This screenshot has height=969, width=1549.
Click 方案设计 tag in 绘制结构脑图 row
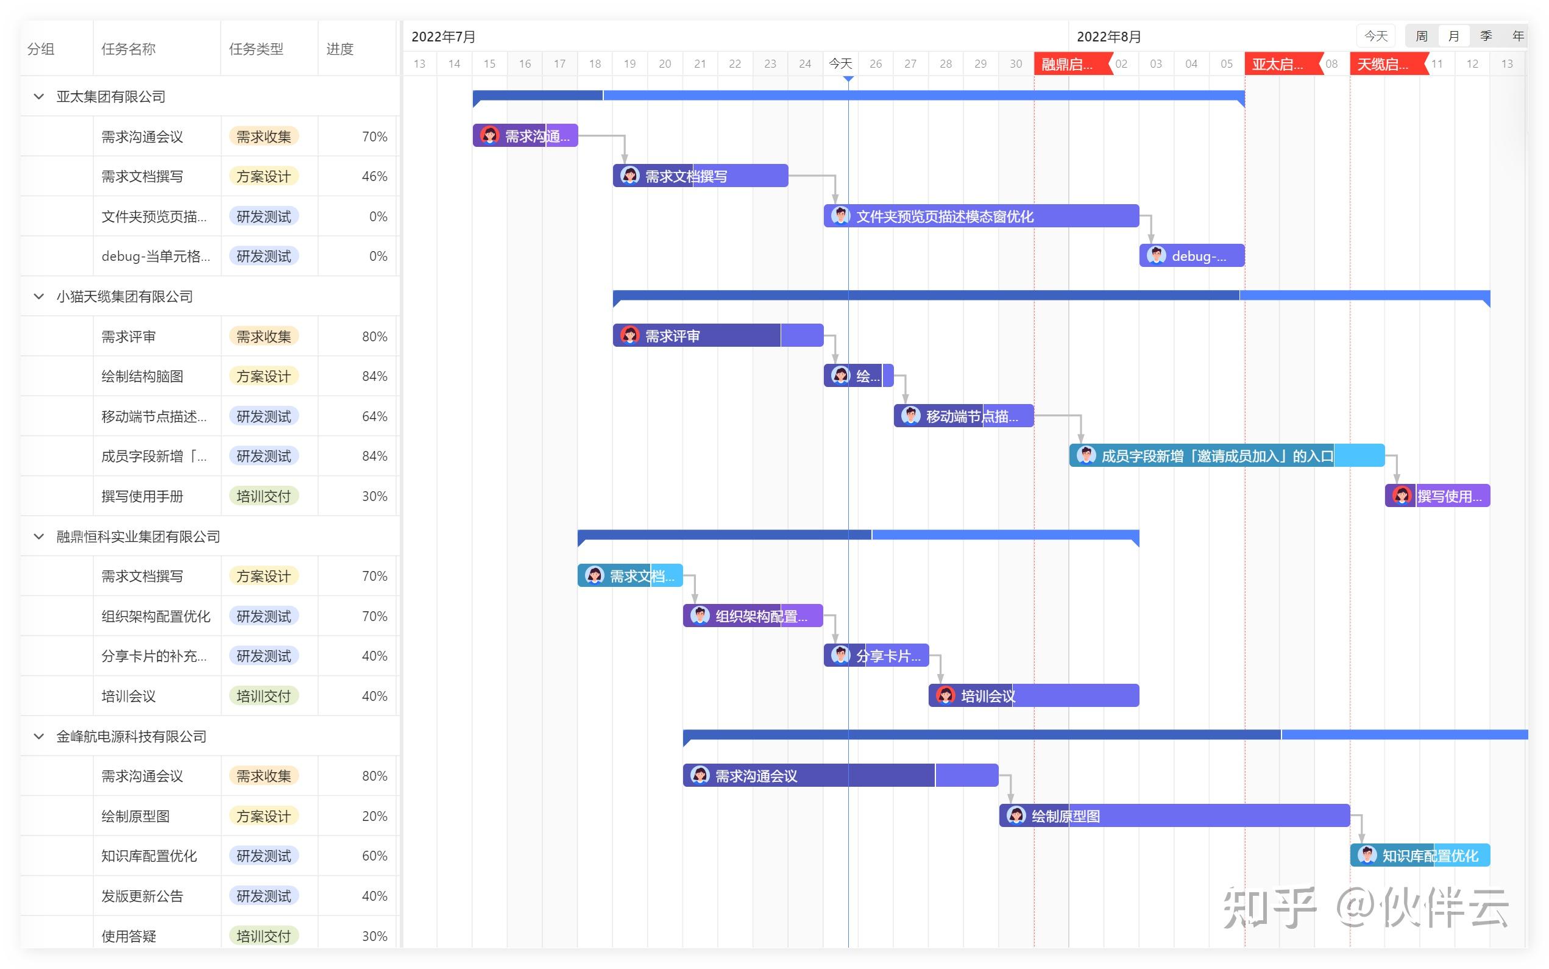[x=263, y=376]
